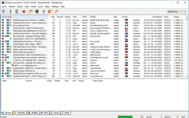Sort the list by Server Name header
The width and height of the screenshot is (189, 118).
7,17
